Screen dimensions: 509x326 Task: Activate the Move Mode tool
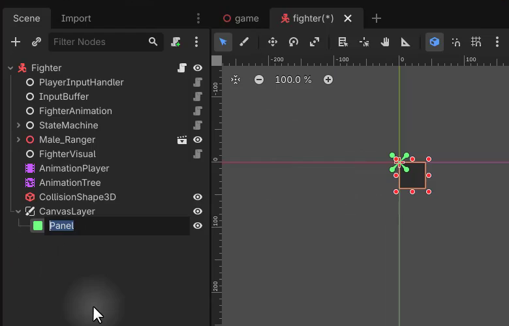273,42
